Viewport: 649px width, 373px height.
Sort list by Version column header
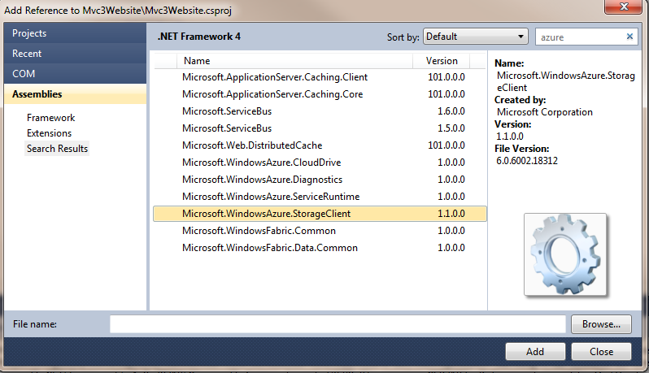[442, 61]
